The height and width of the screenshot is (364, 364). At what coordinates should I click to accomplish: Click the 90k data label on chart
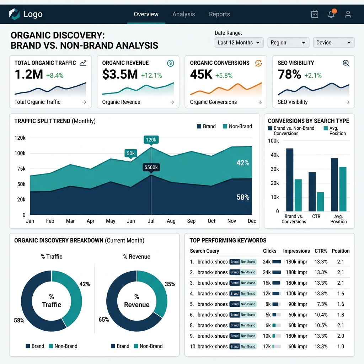coord(131,153)
